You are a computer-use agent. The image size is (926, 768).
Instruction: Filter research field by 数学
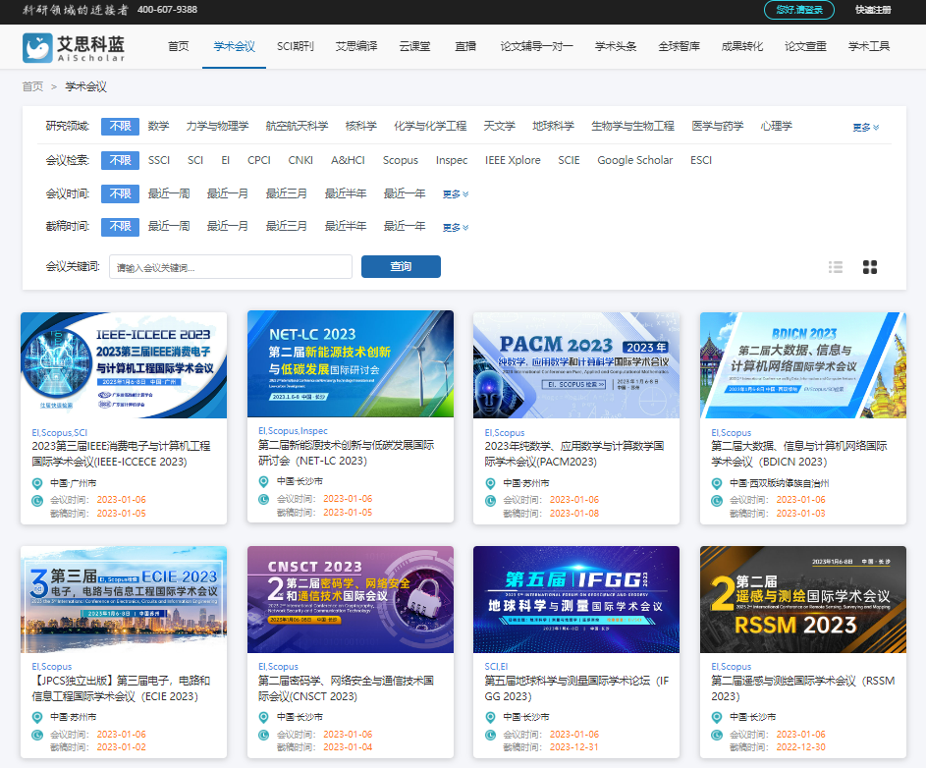[158, 127]
